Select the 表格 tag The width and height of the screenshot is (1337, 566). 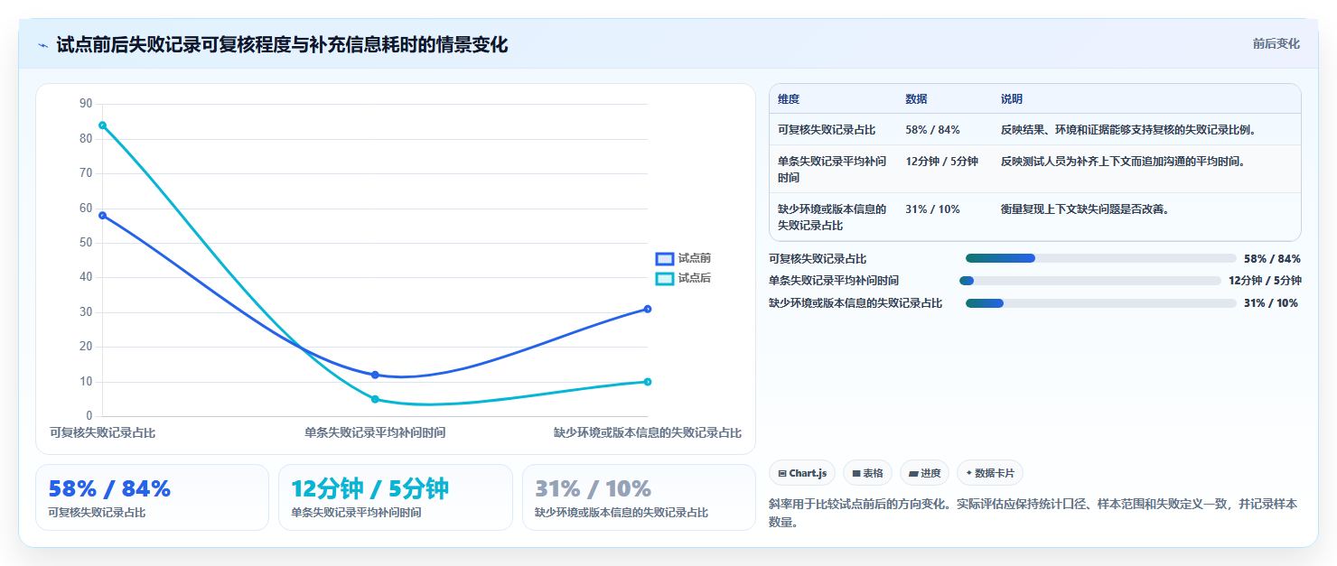[x=867, y=473]
